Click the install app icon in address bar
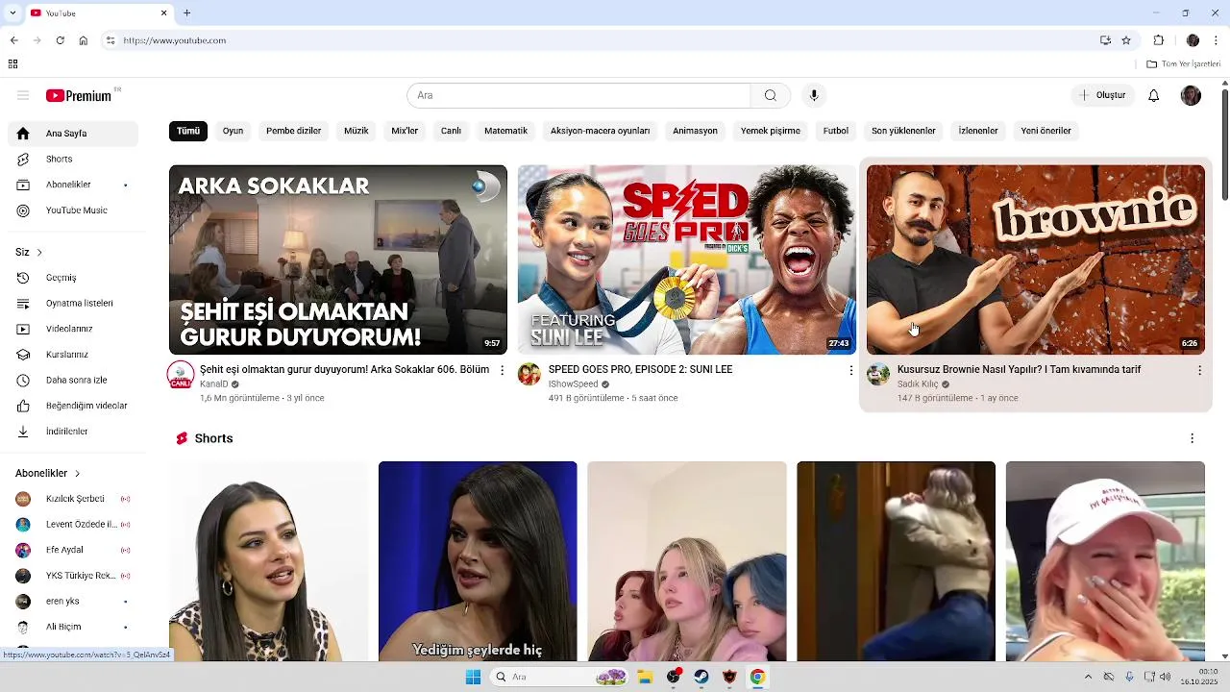This screenshot has height=692, width=1230. 1105,40
